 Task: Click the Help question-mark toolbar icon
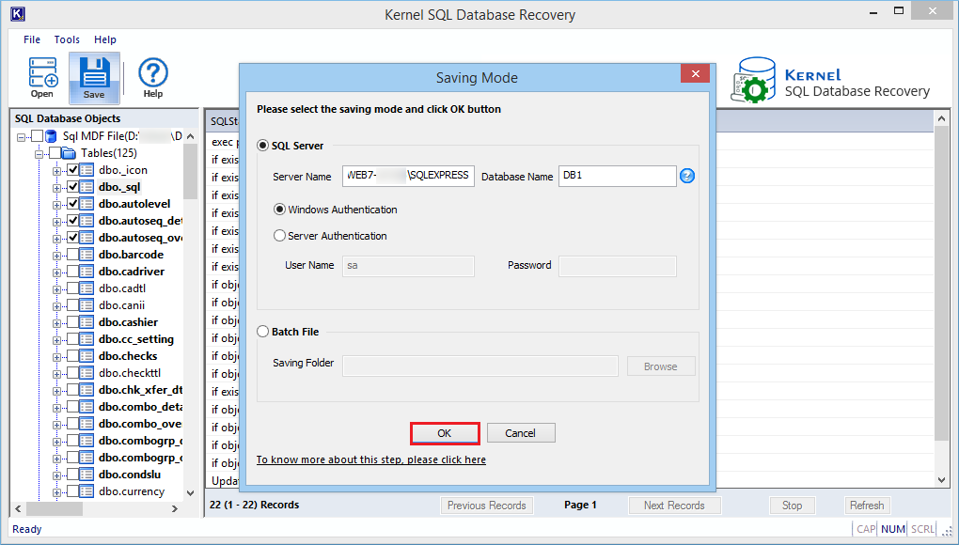tap(153, 72)
